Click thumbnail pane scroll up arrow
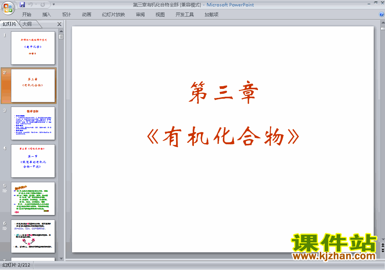 [61, 31]
